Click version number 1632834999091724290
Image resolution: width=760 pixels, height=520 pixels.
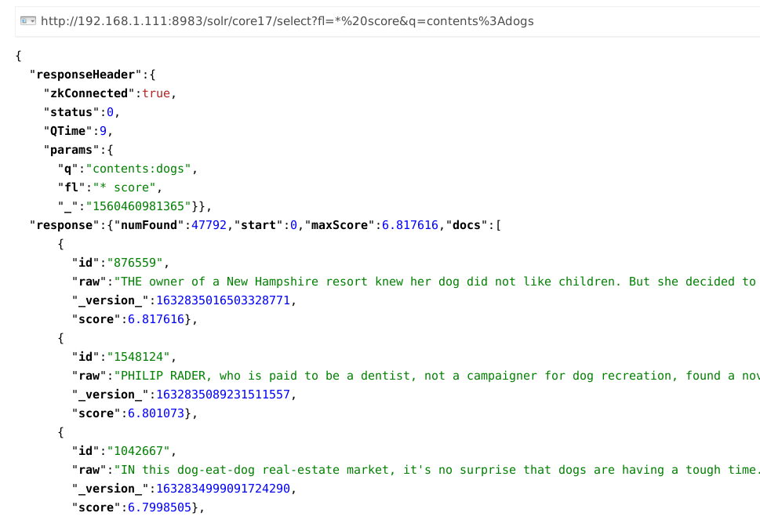[223, 489]
